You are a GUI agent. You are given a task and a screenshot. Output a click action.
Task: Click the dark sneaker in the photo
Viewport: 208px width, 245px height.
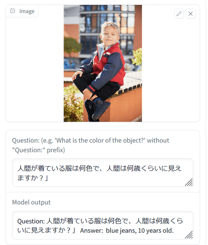[100, 109]
